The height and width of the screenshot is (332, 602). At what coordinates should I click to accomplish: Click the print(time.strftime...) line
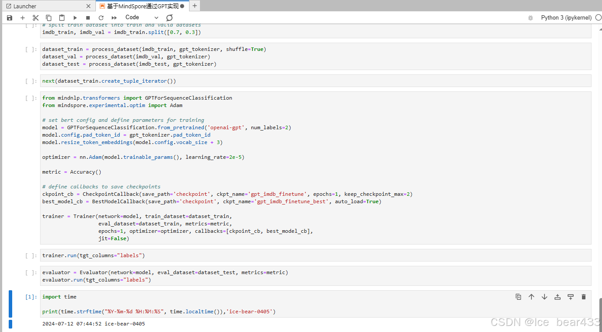159,312
